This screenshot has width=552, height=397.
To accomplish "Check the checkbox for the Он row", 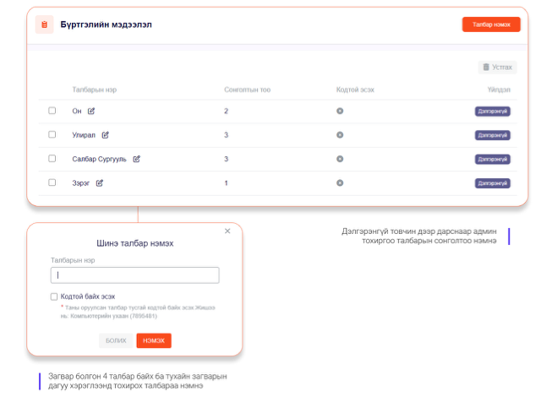I will tap(52, 111).
